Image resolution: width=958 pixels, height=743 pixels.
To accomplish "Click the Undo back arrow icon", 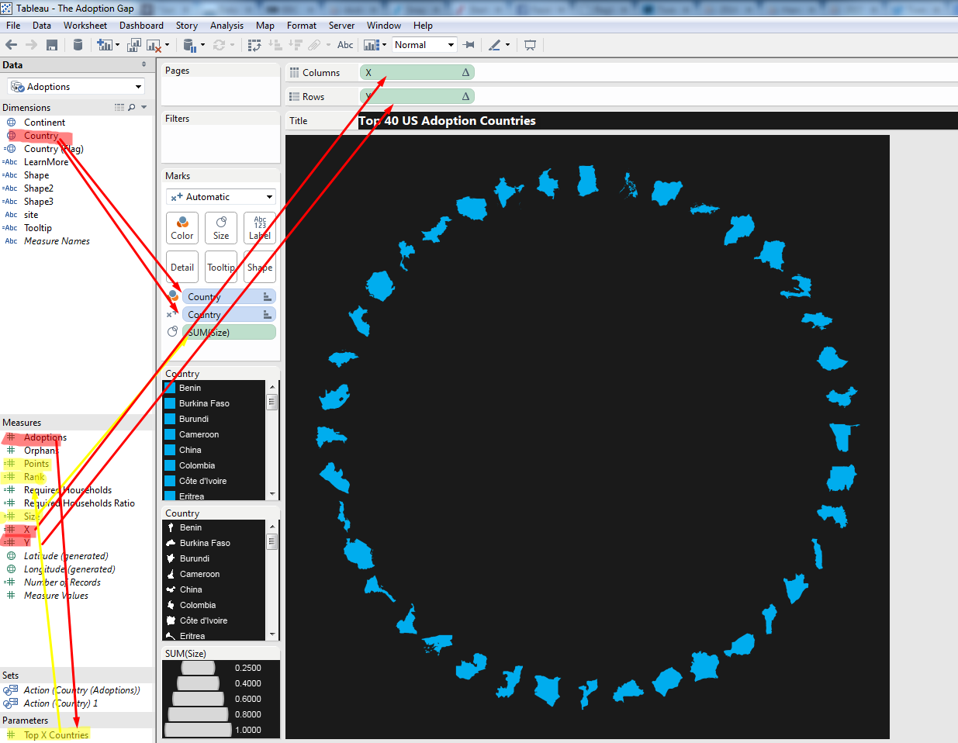I will point(12,45).
